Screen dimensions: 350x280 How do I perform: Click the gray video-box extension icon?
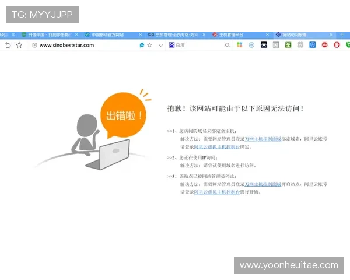pyautogui.click(x=276, y=45)
